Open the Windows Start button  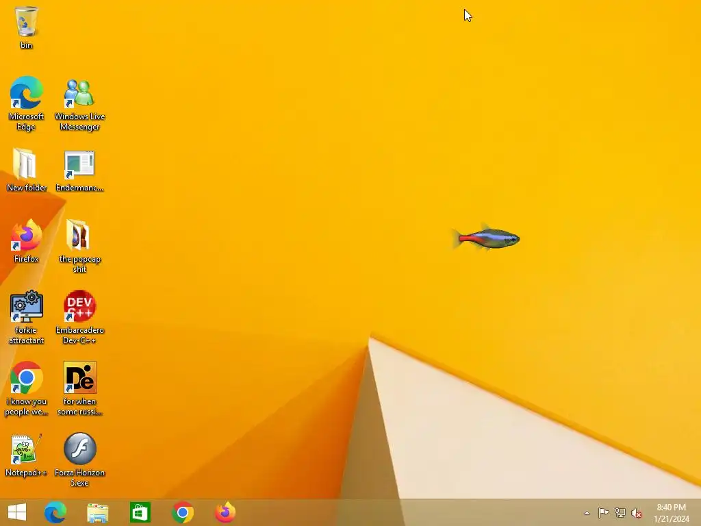coord(17,512)
